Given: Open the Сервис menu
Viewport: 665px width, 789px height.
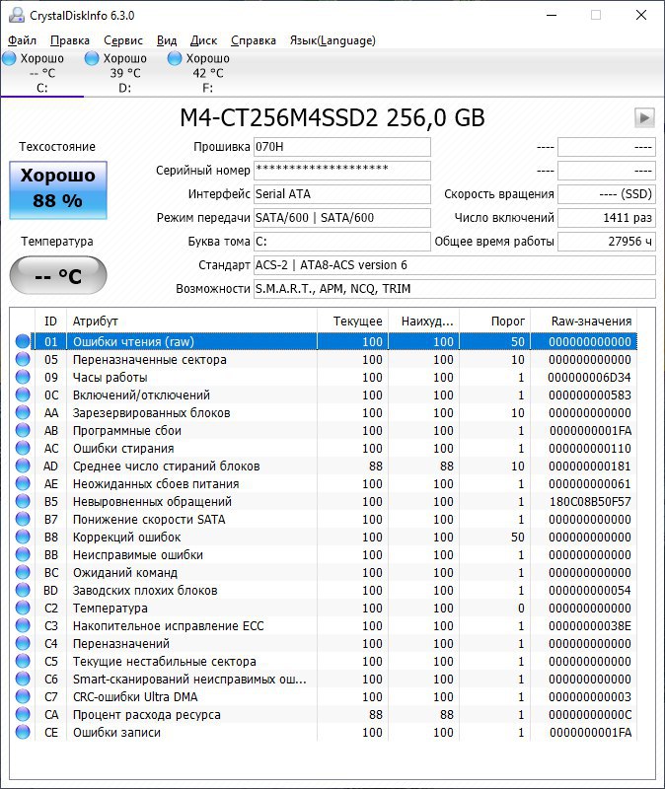Looking at the screenshot, I should tap(122, 40).
